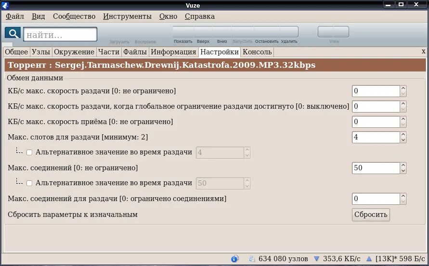Switch to the Части tab
This screenshot has width=429, height=266.
click(109, 52)
